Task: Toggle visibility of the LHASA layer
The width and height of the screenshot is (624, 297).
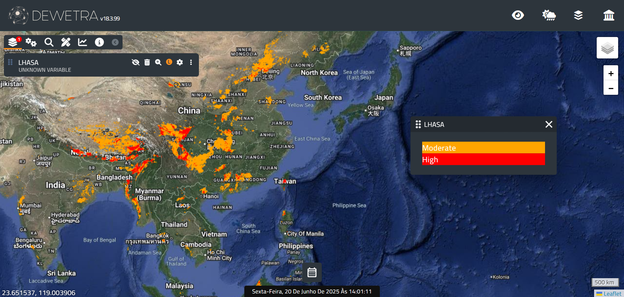Action: point(136,62)
